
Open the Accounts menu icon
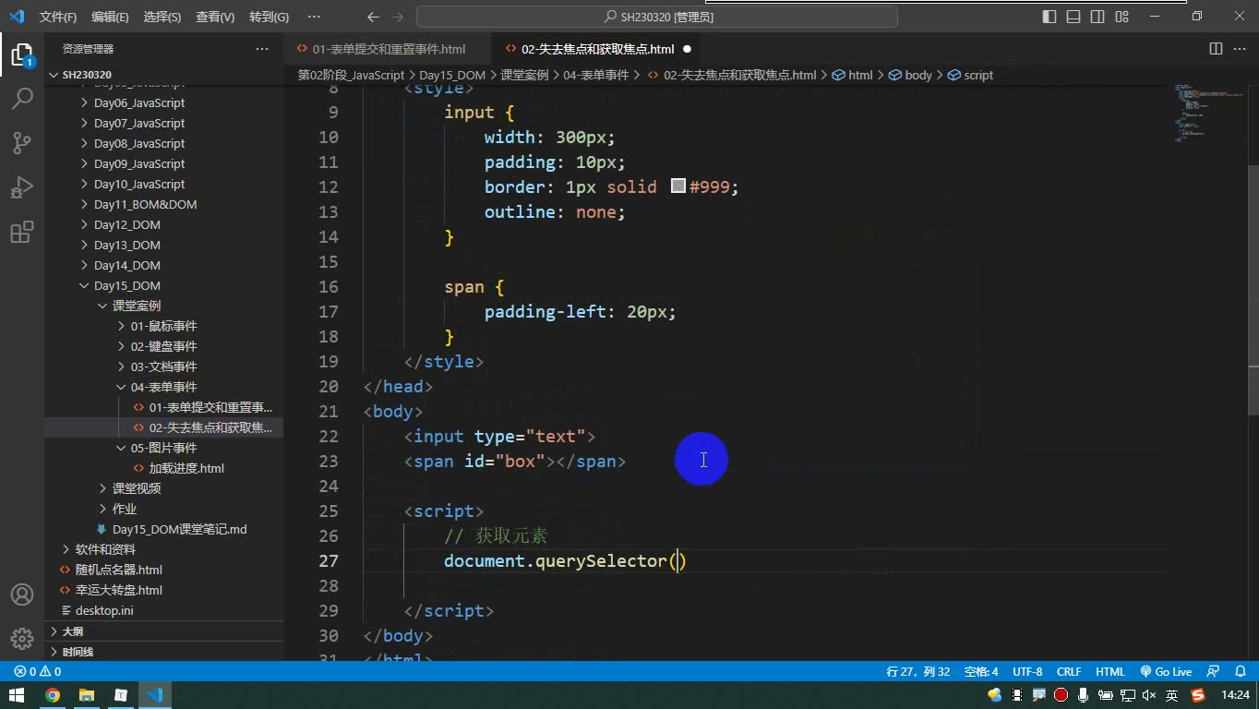click(22, 595)
